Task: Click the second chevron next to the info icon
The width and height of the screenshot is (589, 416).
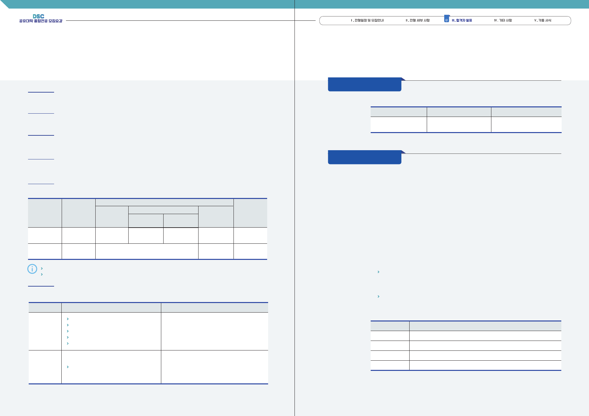Action: (42, 274)
